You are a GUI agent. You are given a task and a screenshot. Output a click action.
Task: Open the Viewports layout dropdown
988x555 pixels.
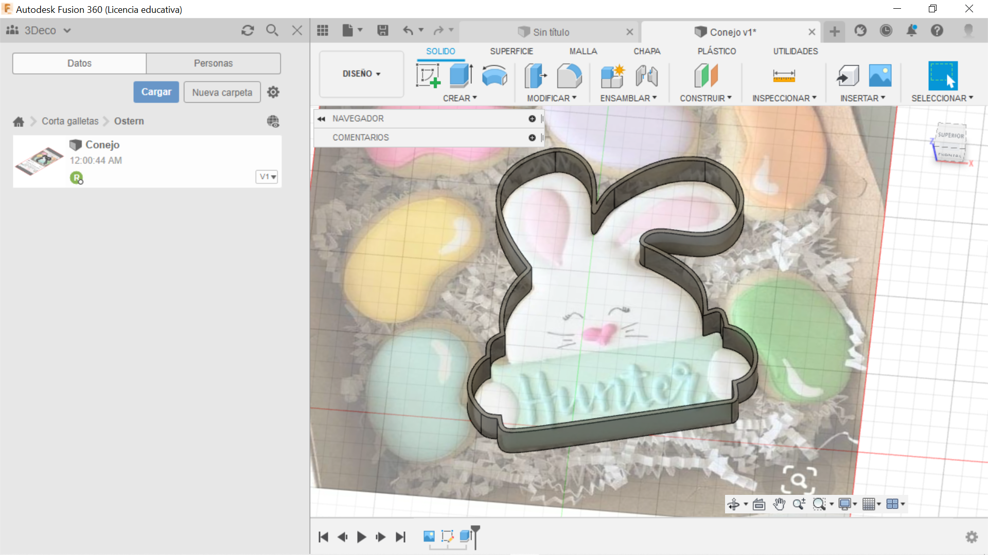pyautogui.click(x=896, y=504)
